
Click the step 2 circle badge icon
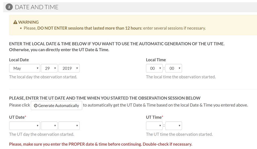9,7
